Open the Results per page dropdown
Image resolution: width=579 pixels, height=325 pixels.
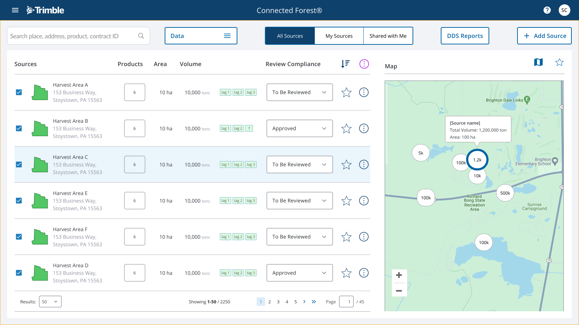(50, 302)
